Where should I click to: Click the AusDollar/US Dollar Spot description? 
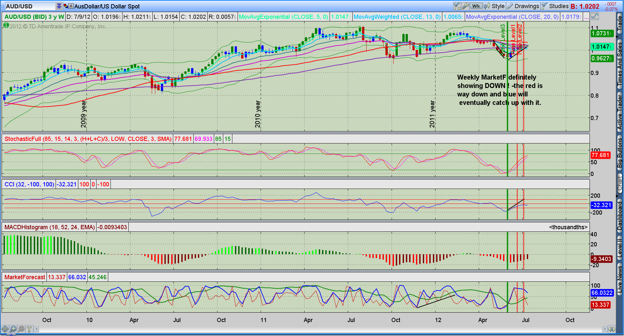coord(107,6)
